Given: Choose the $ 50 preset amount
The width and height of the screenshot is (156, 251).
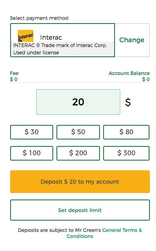Looking at the screenshot, I should (78, 132).
